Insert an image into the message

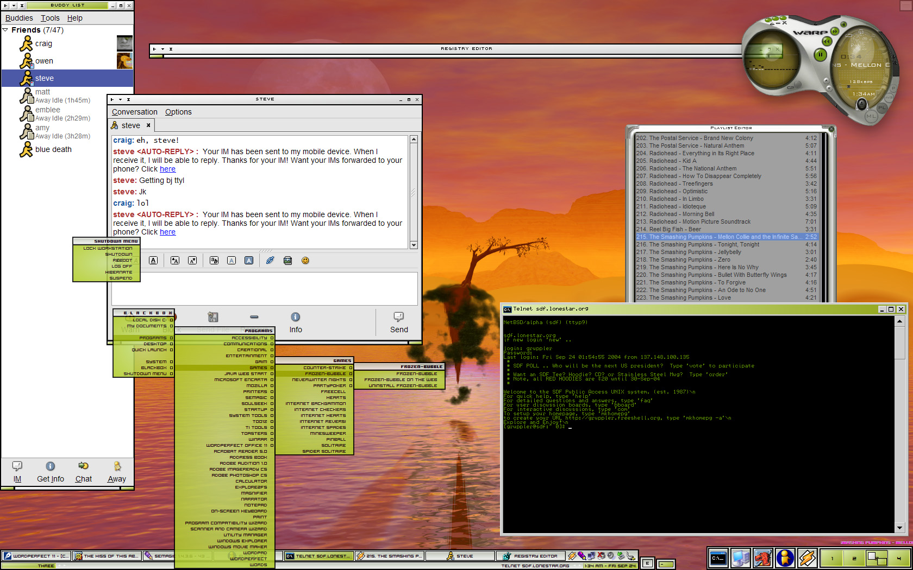click(287, 261)
